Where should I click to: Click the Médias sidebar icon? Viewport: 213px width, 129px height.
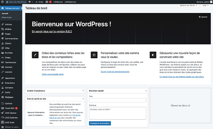2,29
